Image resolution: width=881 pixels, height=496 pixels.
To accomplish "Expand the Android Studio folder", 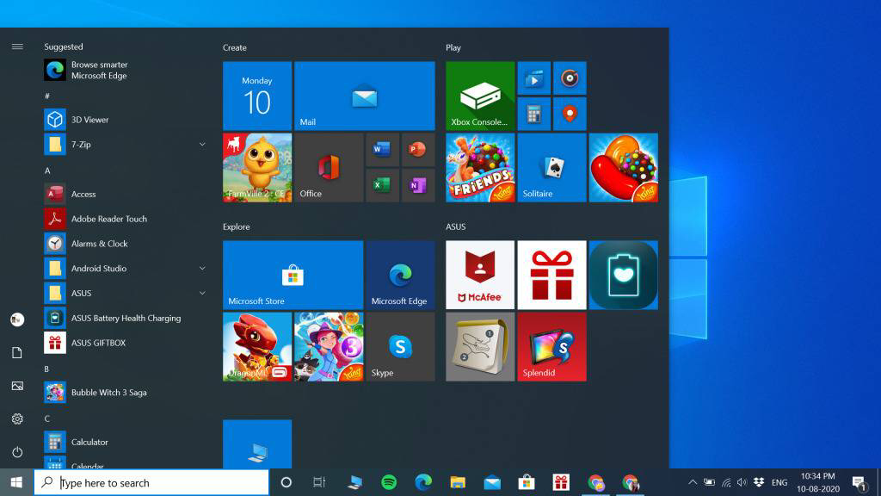I will point(202,269).
